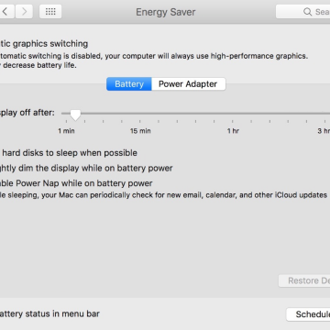
Task: Click the display off slider thumb
Action: [75, 115]
